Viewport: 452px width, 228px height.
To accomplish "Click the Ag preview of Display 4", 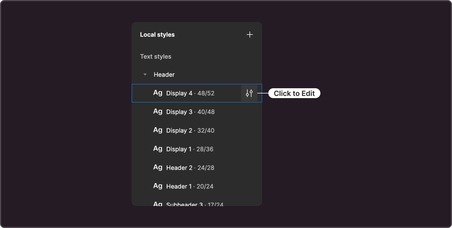I will (158, 93).
